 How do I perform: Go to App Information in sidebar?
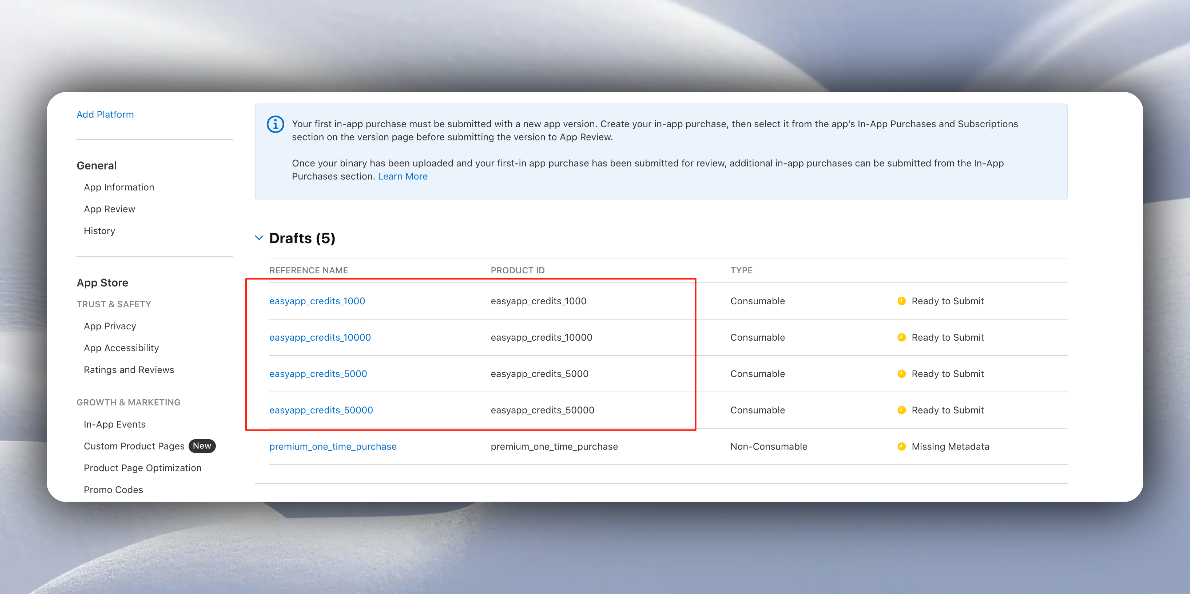119,187
